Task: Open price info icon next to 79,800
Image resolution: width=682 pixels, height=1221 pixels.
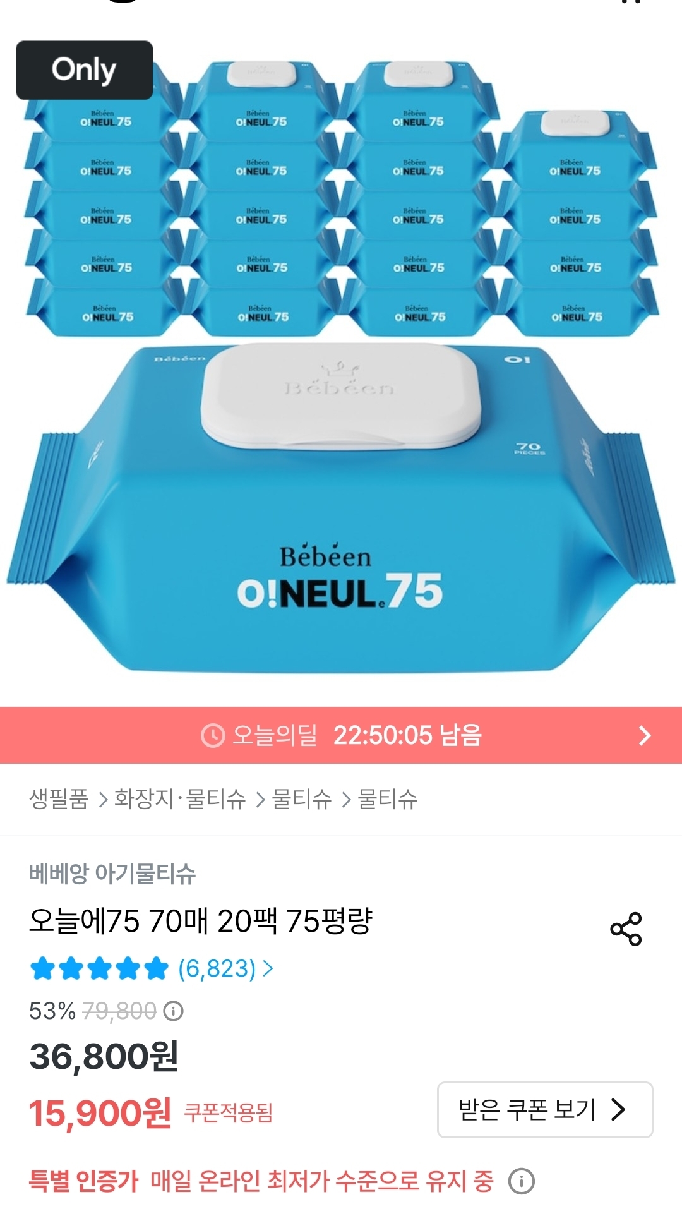Action: tap(174, 1011)
